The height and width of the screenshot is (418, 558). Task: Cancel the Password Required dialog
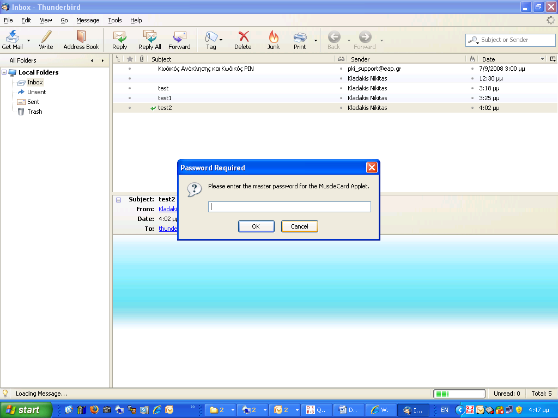(x=299, y=226)
